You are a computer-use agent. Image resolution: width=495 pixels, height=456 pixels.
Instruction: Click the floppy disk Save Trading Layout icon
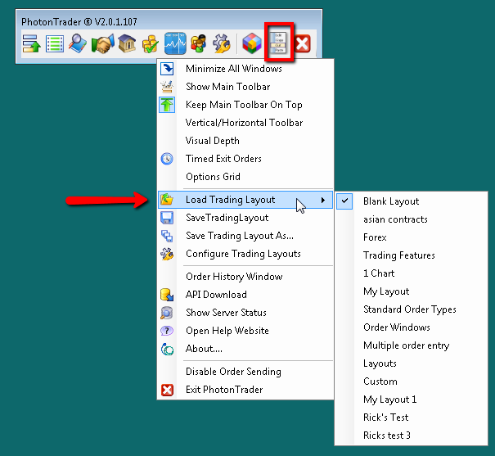point(167,218)
